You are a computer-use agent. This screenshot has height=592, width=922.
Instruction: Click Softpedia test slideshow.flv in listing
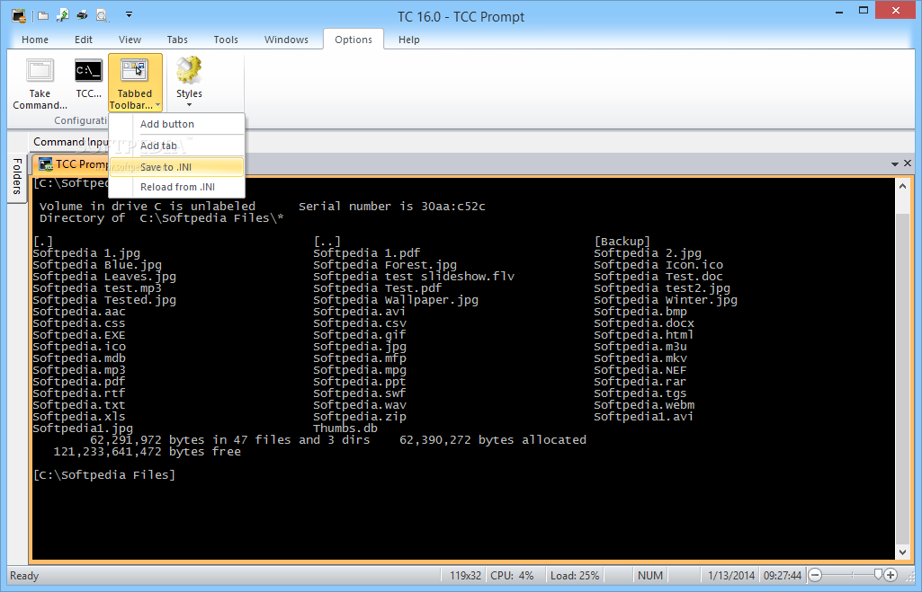pyautogui.click(x=414, y=277)
